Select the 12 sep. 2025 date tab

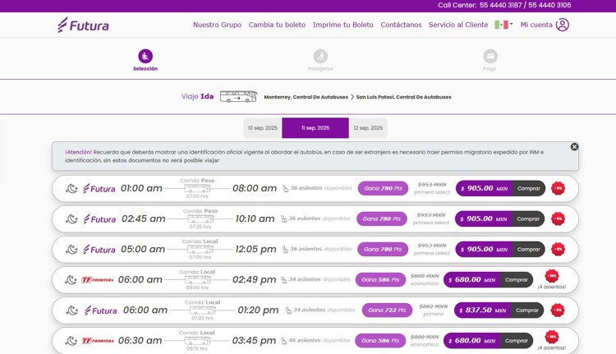pos(368,127)
